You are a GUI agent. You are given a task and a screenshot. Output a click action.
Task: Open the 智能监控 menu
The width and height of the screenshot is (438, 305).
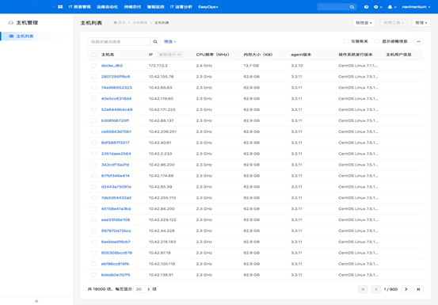155,6
